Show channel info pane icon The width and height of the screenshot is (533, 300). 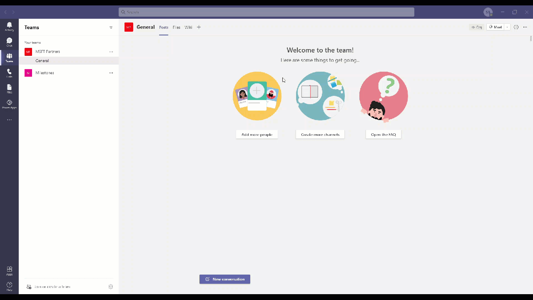tap(516, 27)
